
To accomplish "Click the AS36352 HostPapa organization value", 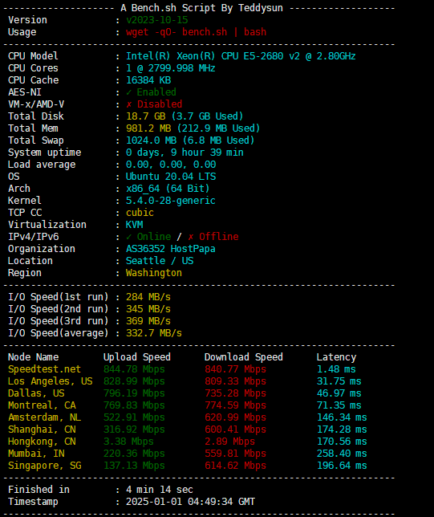I will tap(170, 249).
